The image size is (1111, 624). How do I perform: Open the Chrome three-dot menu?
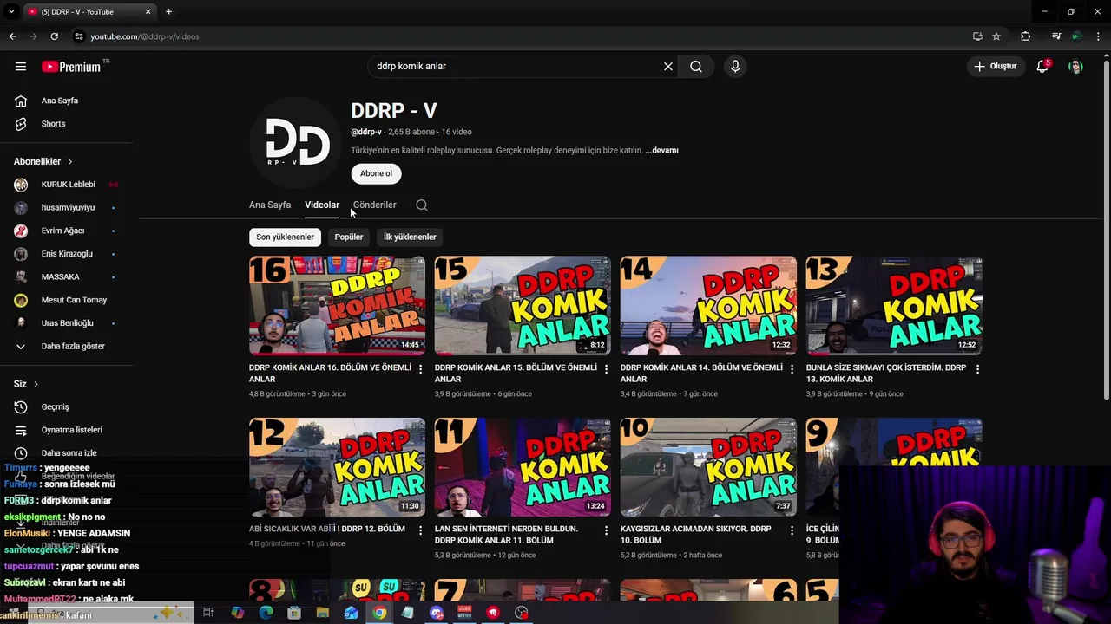pos(1099,36)
